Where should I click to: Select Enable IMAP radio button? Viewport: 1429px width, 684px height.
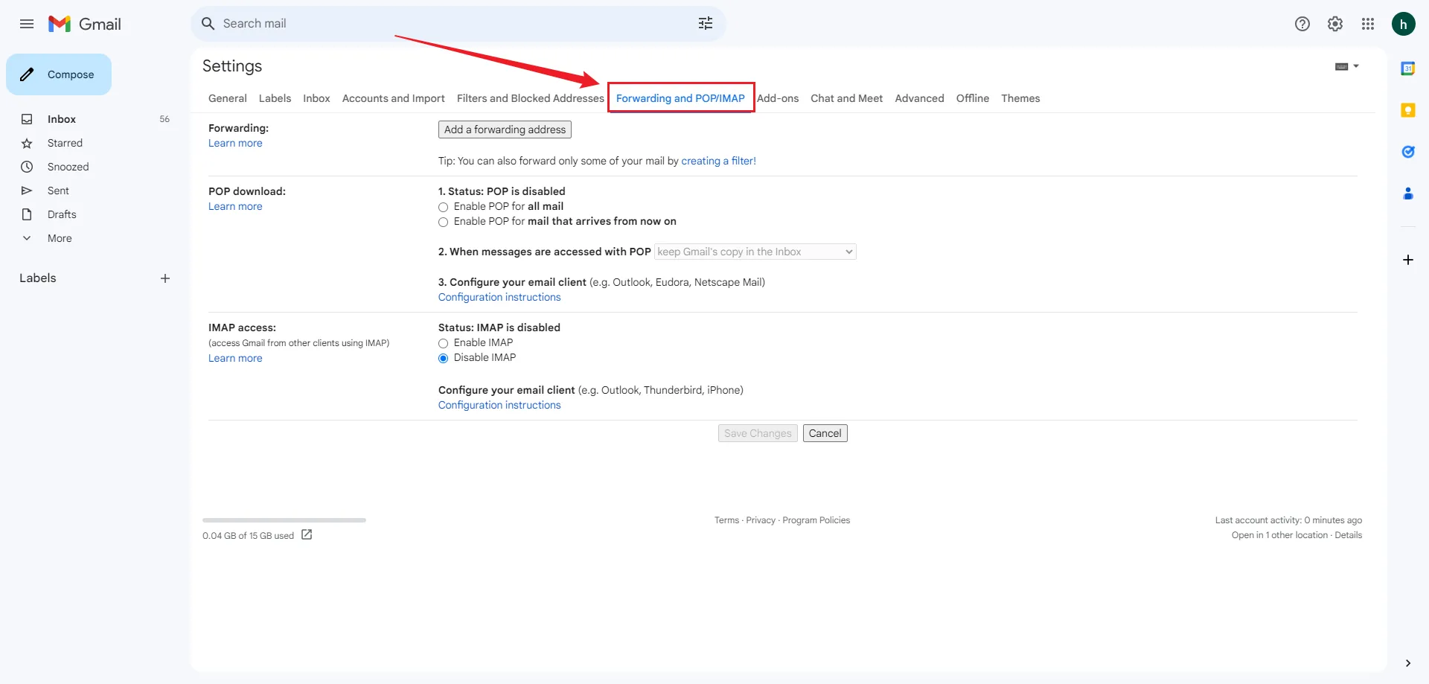pyautogui.click(x=444, y=343)
